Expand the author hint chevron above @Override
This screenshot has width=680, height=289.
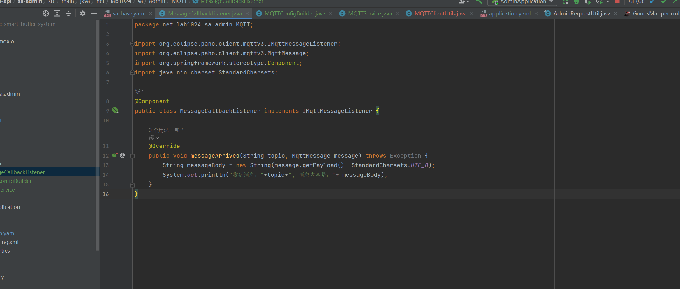click(157, 138)
